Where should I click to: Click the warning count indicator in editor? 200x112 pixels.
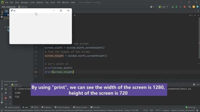click(191, 15)
